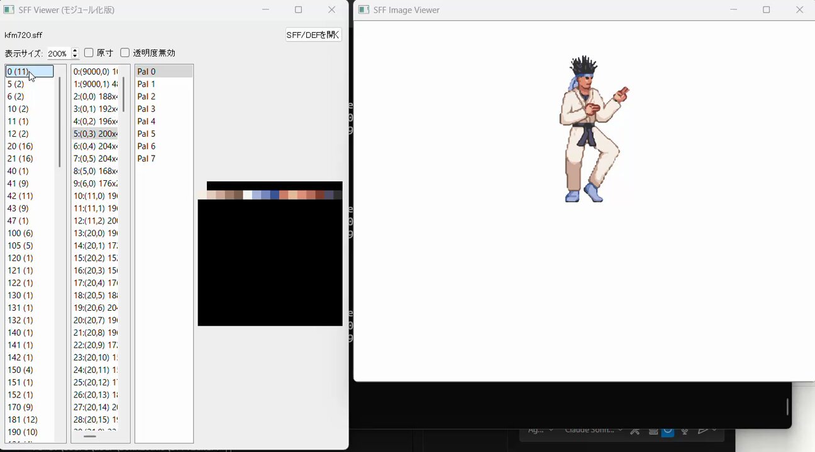This screenshot has width=815, height=452.
Task: Select group 5 (2)
Action: click(x=30, y=84)
